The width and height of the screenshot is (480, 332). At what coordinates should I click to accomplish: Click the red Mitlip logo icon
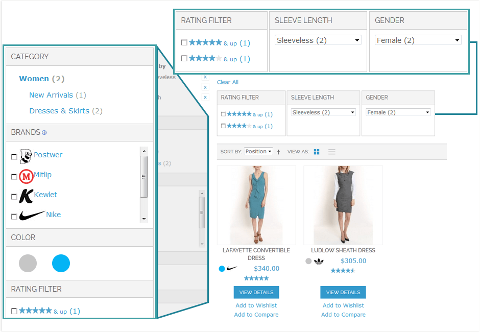(x=26, y=175)
